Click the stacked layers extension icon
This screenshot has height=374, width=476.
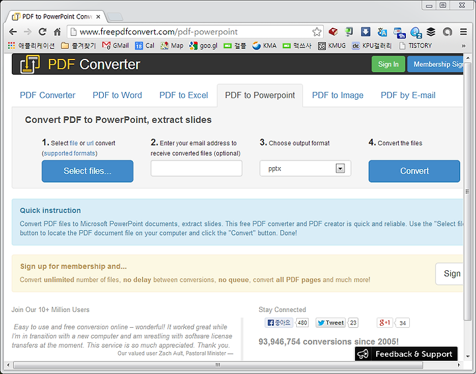[431, 32]
